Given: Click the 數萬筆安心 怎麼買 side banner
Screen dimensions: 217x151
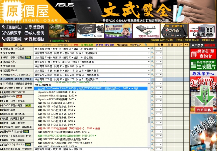Looking at the screenshot, I should tap(203, 92).
